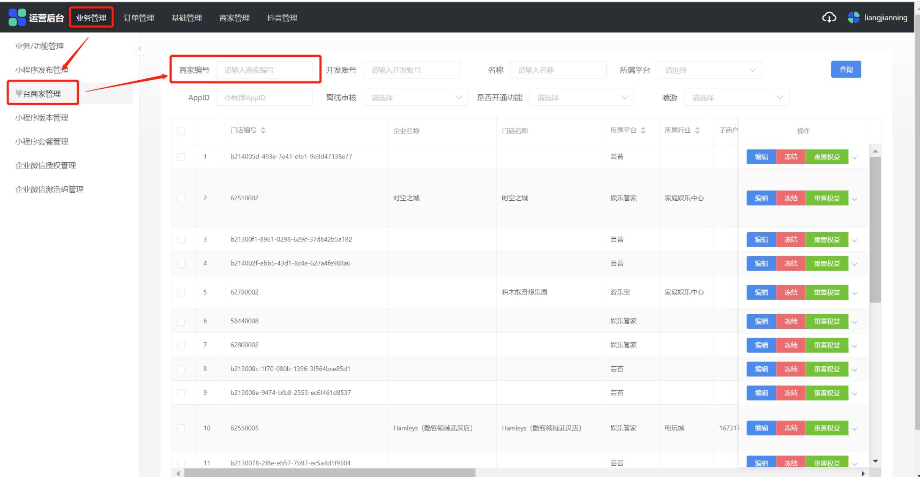920x477 pixels.
Task: Sort by 所属行业 column
Action: click(698, 130)
